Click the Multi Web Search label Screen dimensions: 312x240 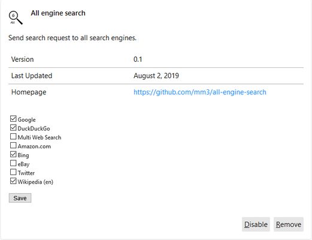40,137
